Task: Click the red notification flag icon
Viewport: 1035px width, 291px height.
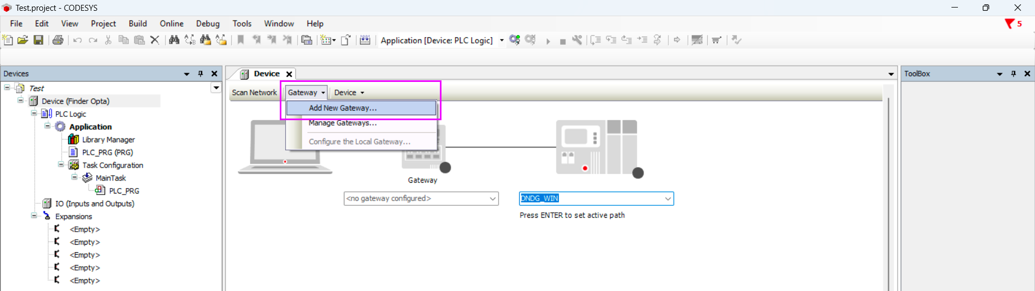Action: (x=1010, y=24)
